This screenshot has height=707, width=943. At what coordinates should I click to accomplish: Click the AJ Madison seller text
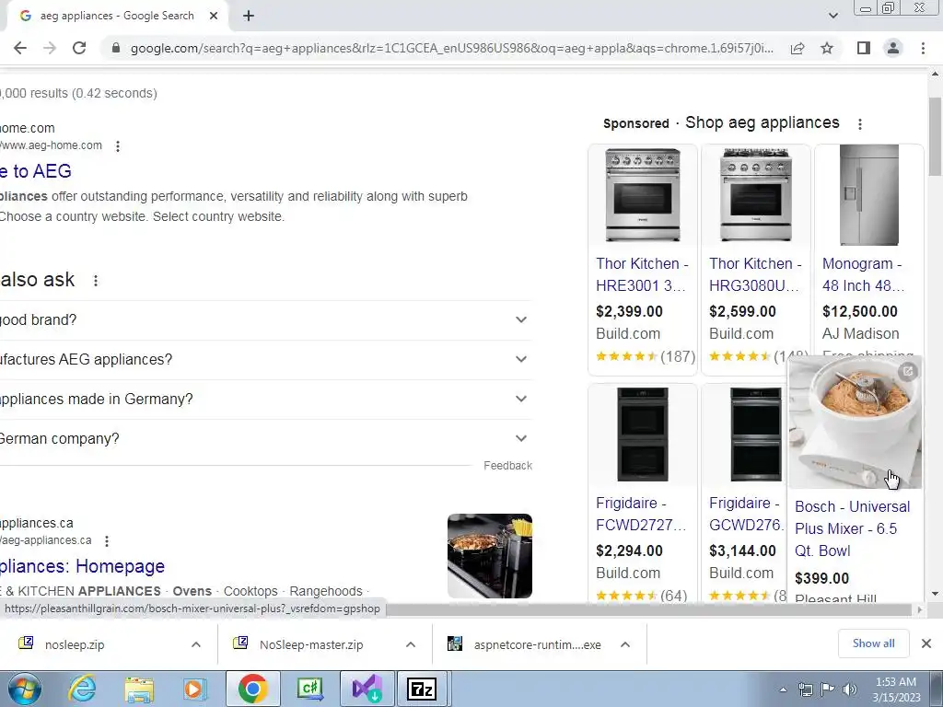pyautogui.click(x=861, y=333)
